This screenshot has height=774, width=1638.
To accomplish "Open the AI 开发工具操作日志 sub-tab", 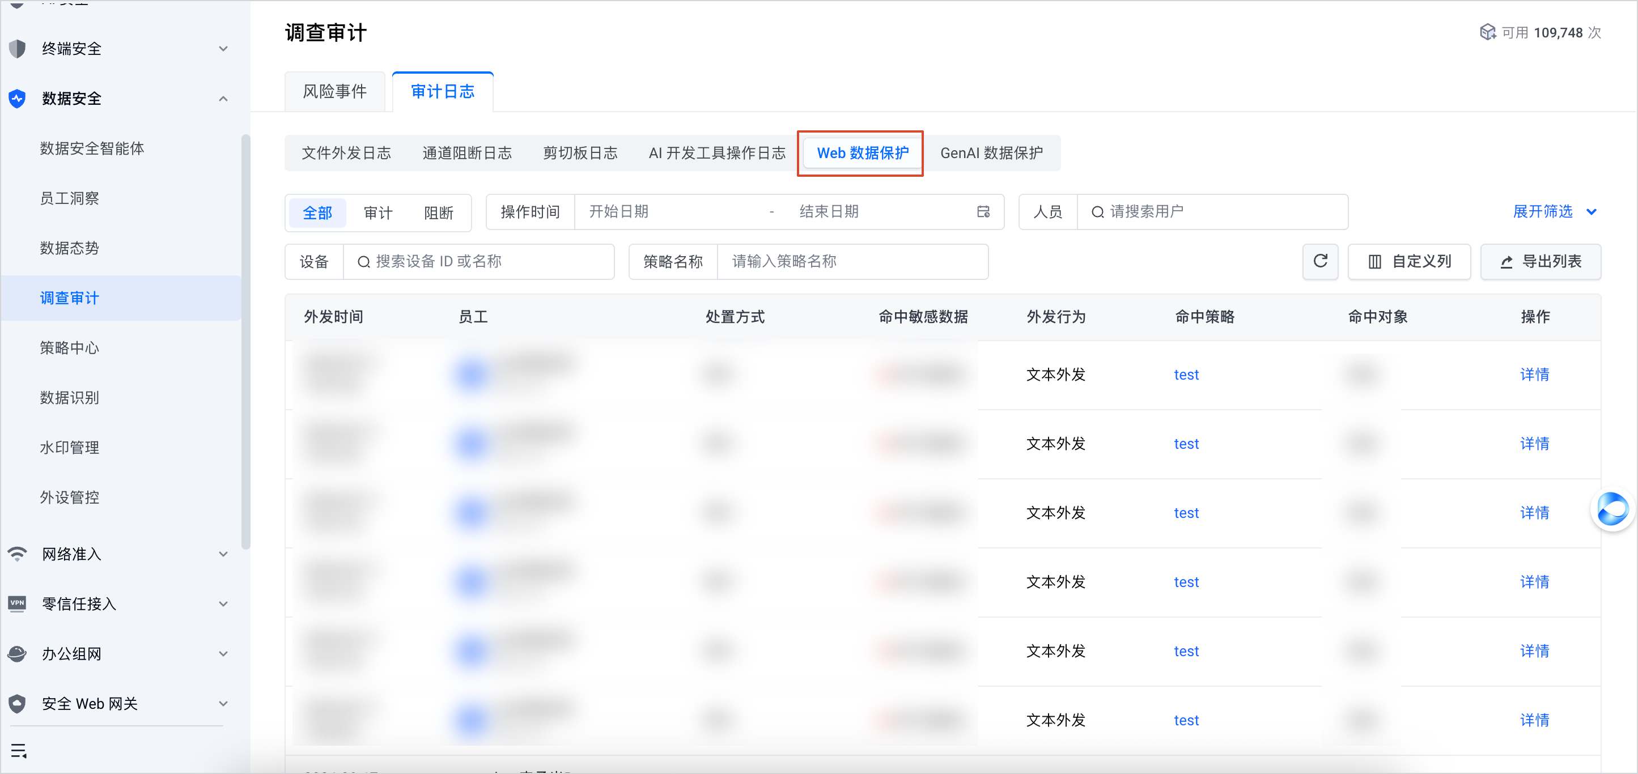I will click(x=716, y=153).
